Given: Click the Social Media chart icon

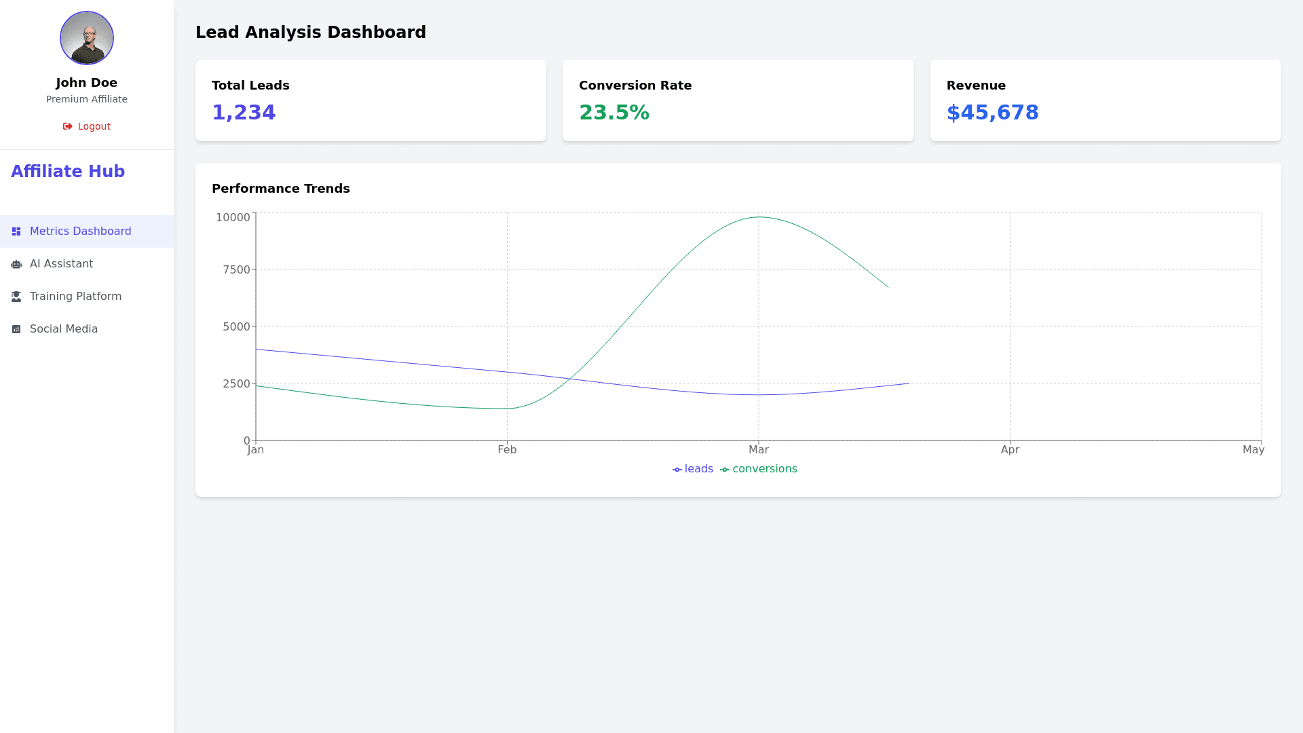Looking at the screenshot, I should pyautogui.click(x=16, y=329).
